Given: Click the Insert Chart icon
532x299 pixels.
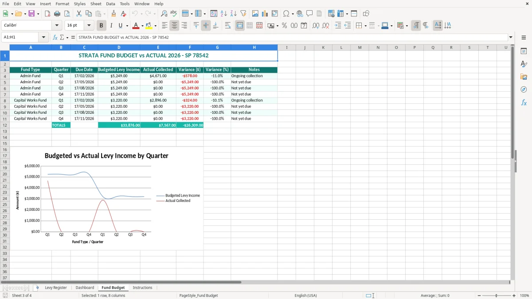Looking at the screenshot, I should (265, 14).
